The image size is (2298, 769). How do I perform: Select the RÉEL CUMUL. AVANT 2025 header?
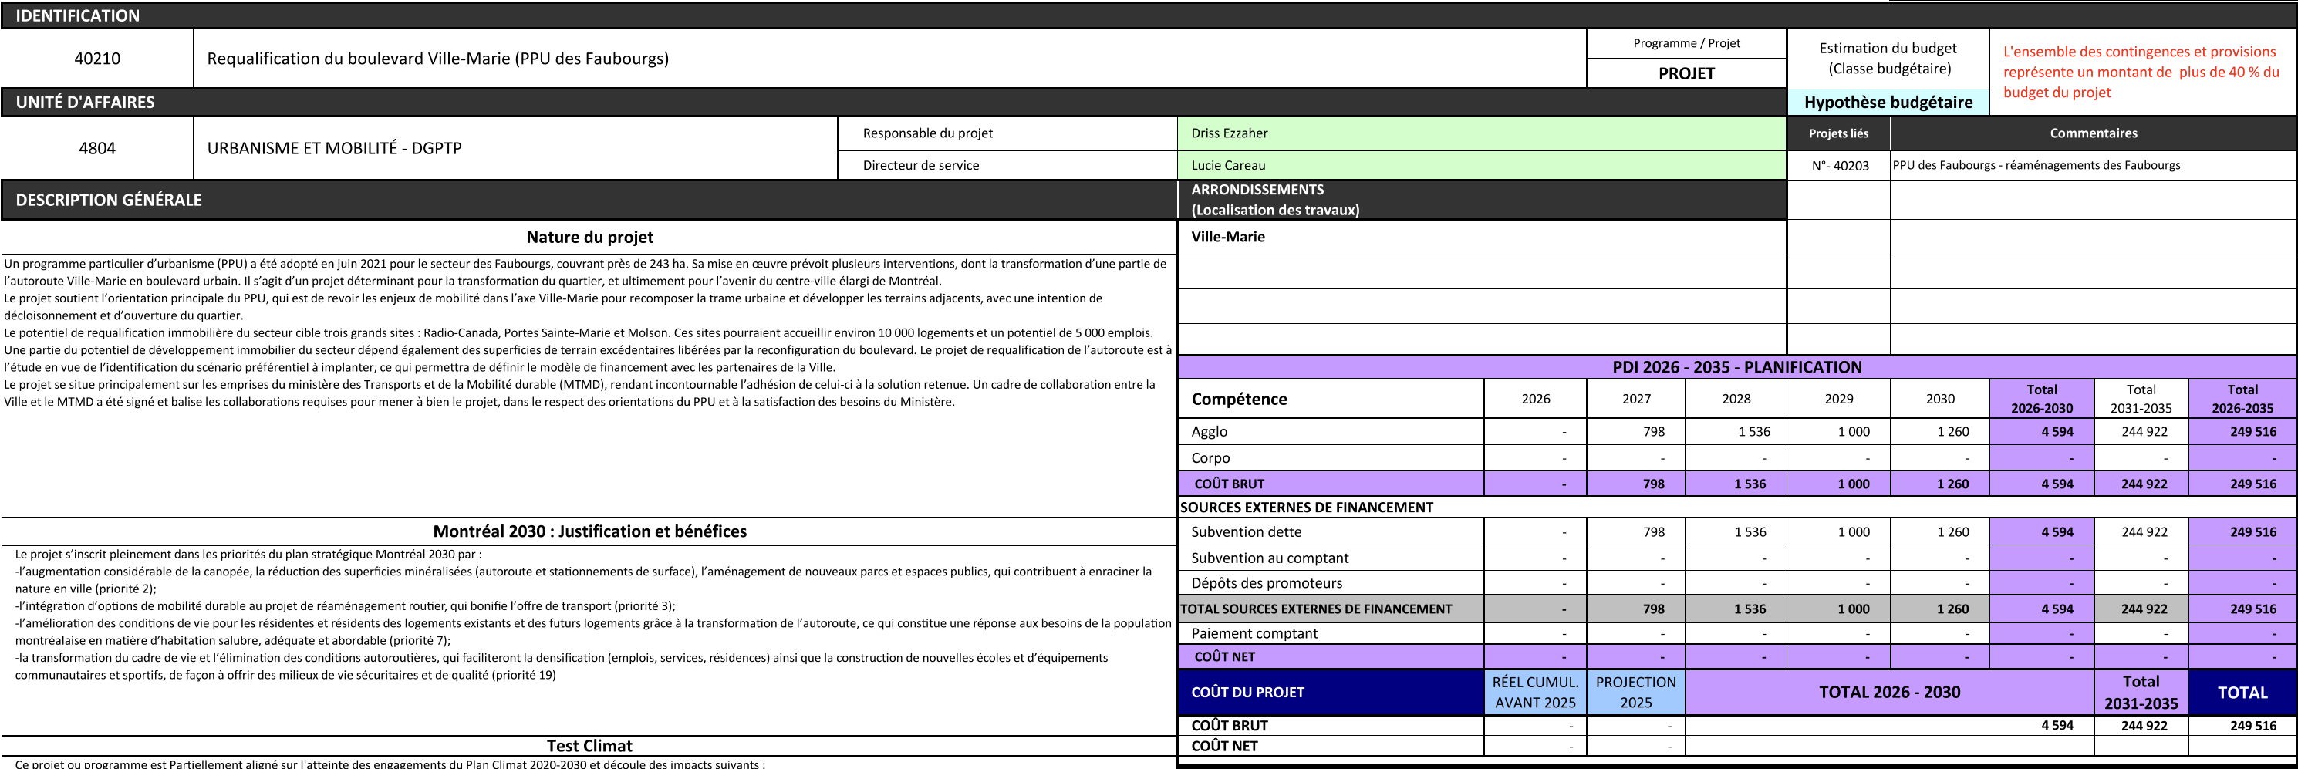(x=1534, y=693)
